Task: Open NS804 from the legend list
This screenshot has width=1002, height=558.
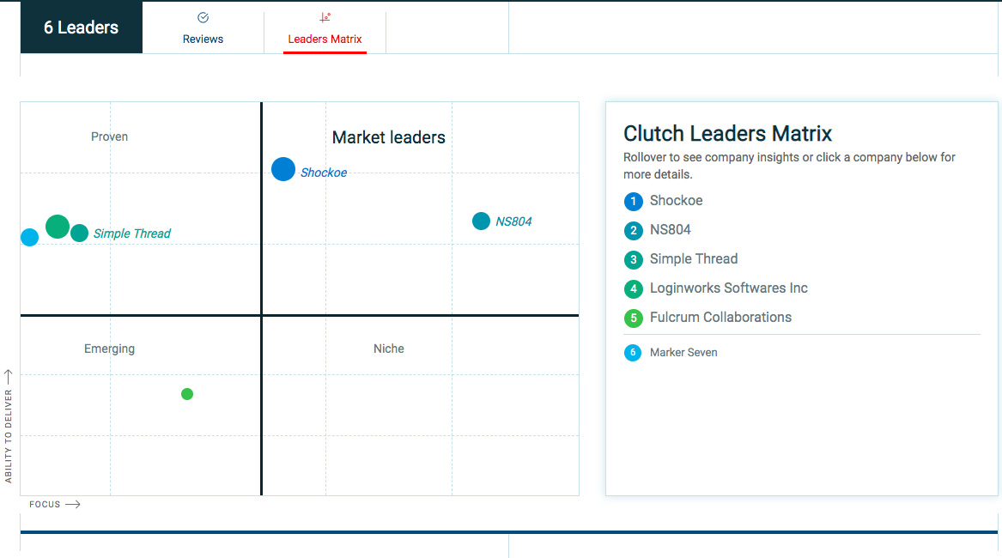Action: 671,230
